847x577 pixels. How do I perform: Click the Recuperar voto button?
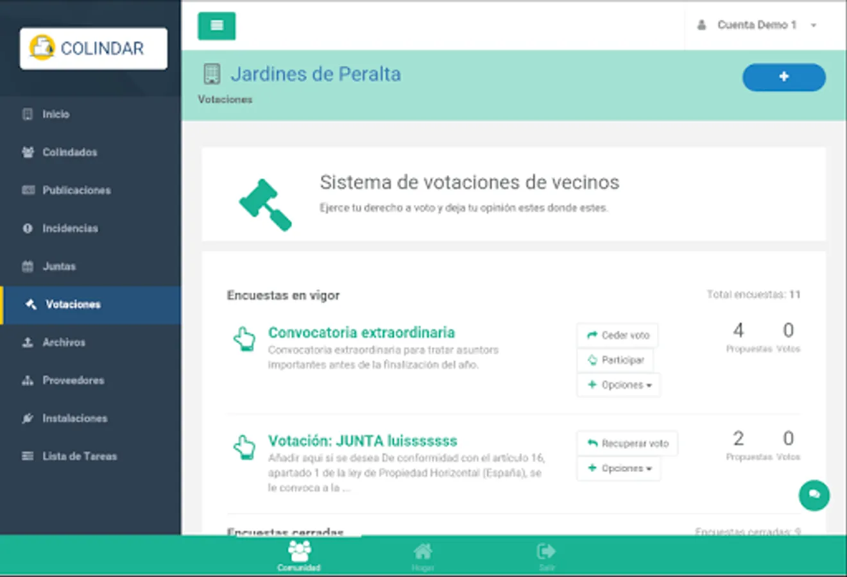(x=628, y=443)
